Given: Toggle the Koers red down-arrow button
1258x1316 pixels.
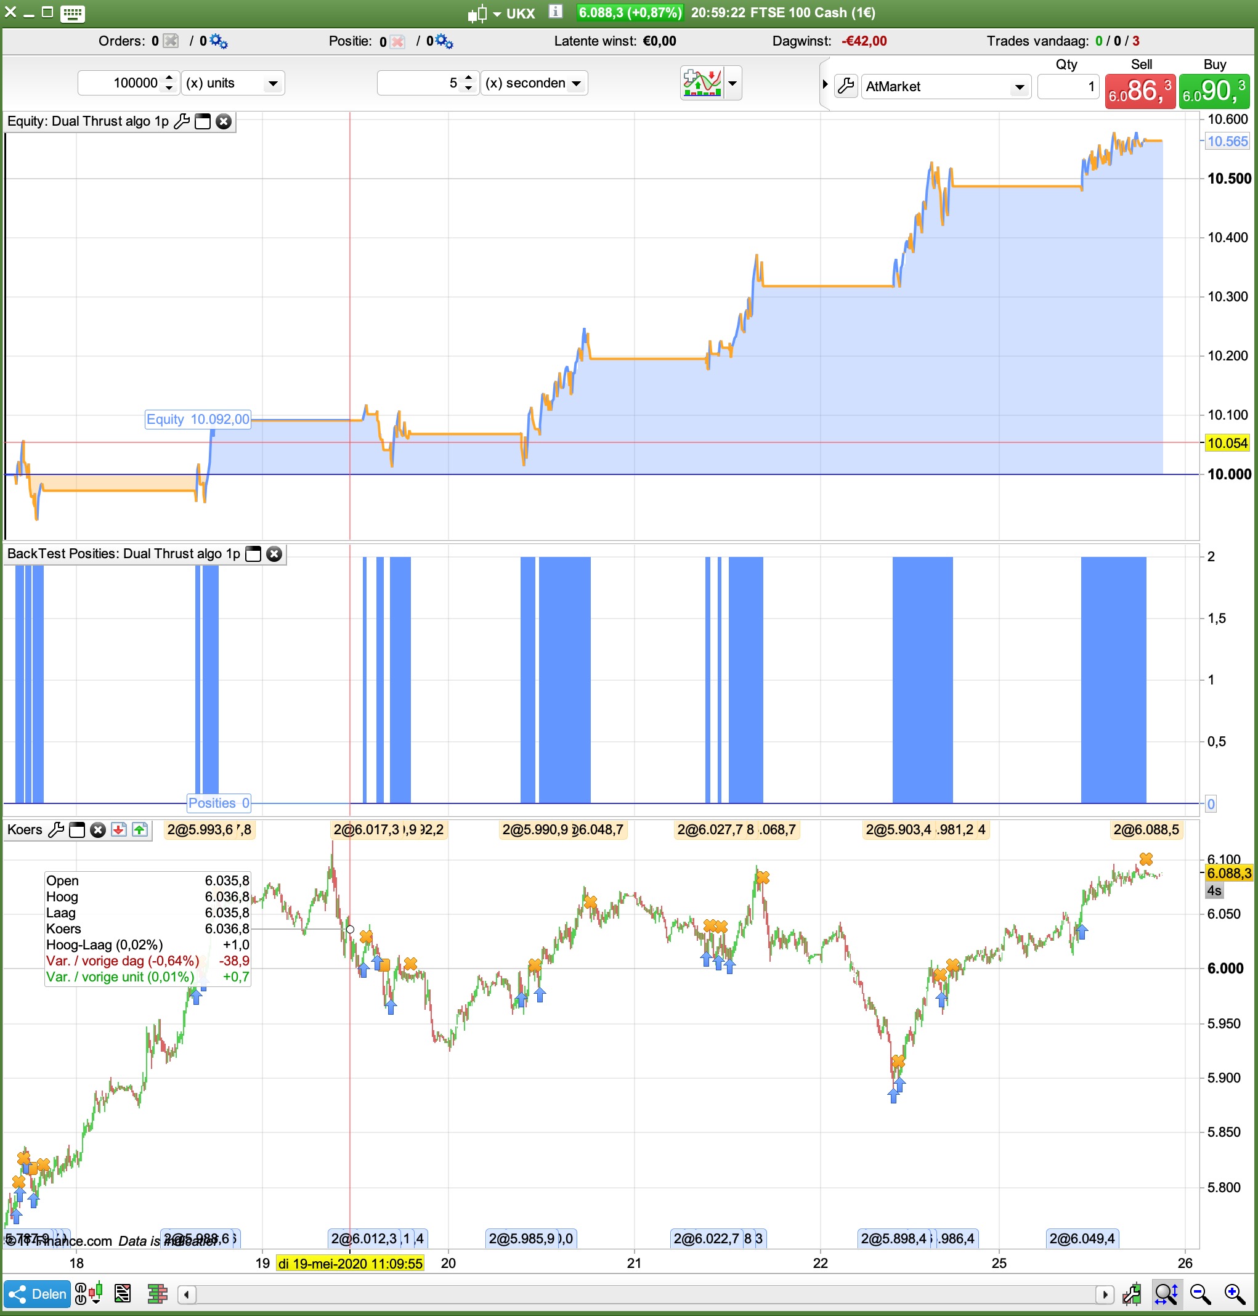Looking at the screenshot, I should [x=119, y=830].
